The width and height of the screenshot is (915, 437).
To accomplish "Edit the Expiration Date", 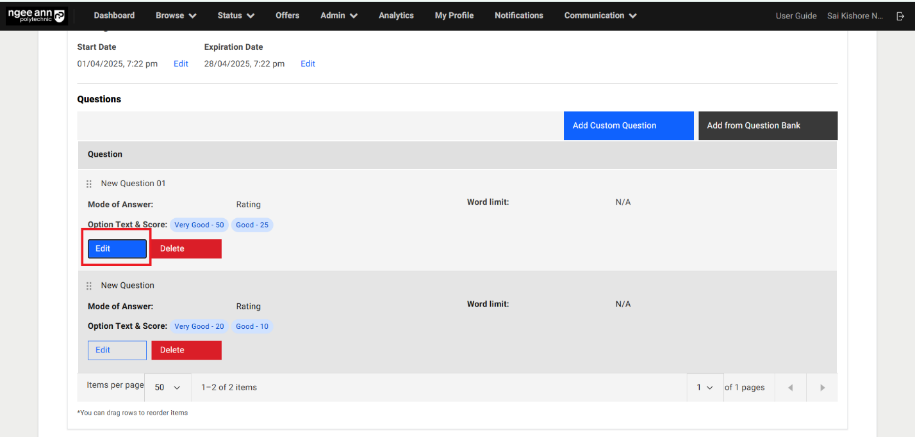I will point(308,64).
